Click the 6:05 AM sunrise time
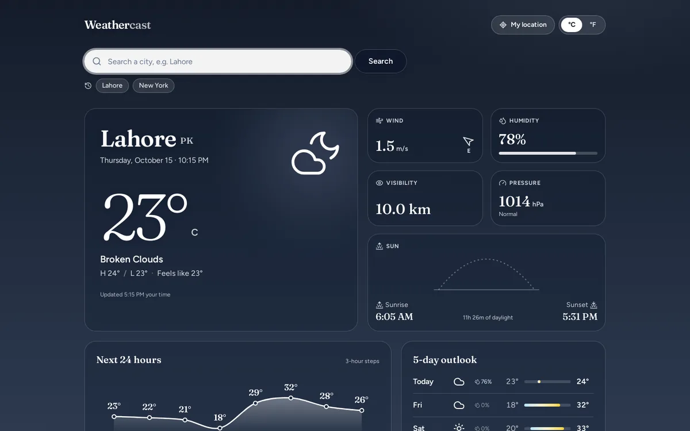 click(394, 317)
